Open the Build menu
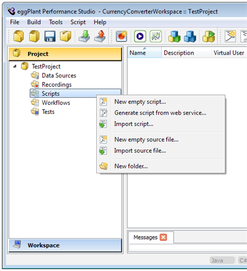The image size is (247, 271). click(34, 22)
